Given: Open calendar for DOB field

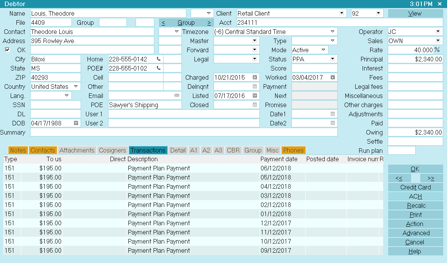Looking at the screenshot, I should point(76,123).
